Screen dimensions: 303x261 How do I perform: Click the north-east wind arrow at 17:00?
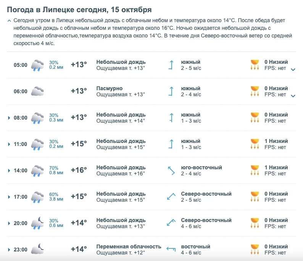(x=171, y=196)
